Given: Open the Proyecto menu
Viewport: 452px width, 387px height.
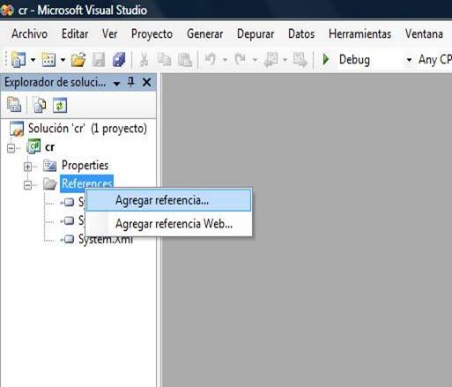Looking at the screenshot, I should tap(152, 33).
